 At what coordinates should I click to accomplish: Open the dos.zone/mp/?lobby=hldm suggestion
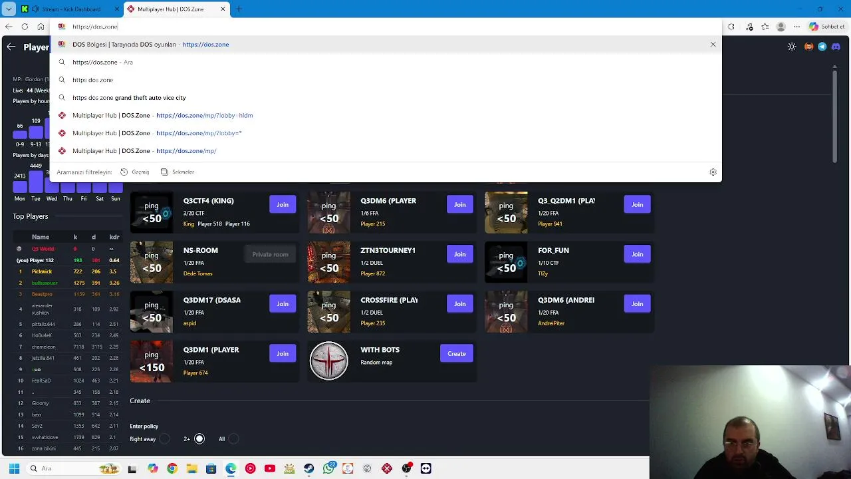click(x=386, y=115)
